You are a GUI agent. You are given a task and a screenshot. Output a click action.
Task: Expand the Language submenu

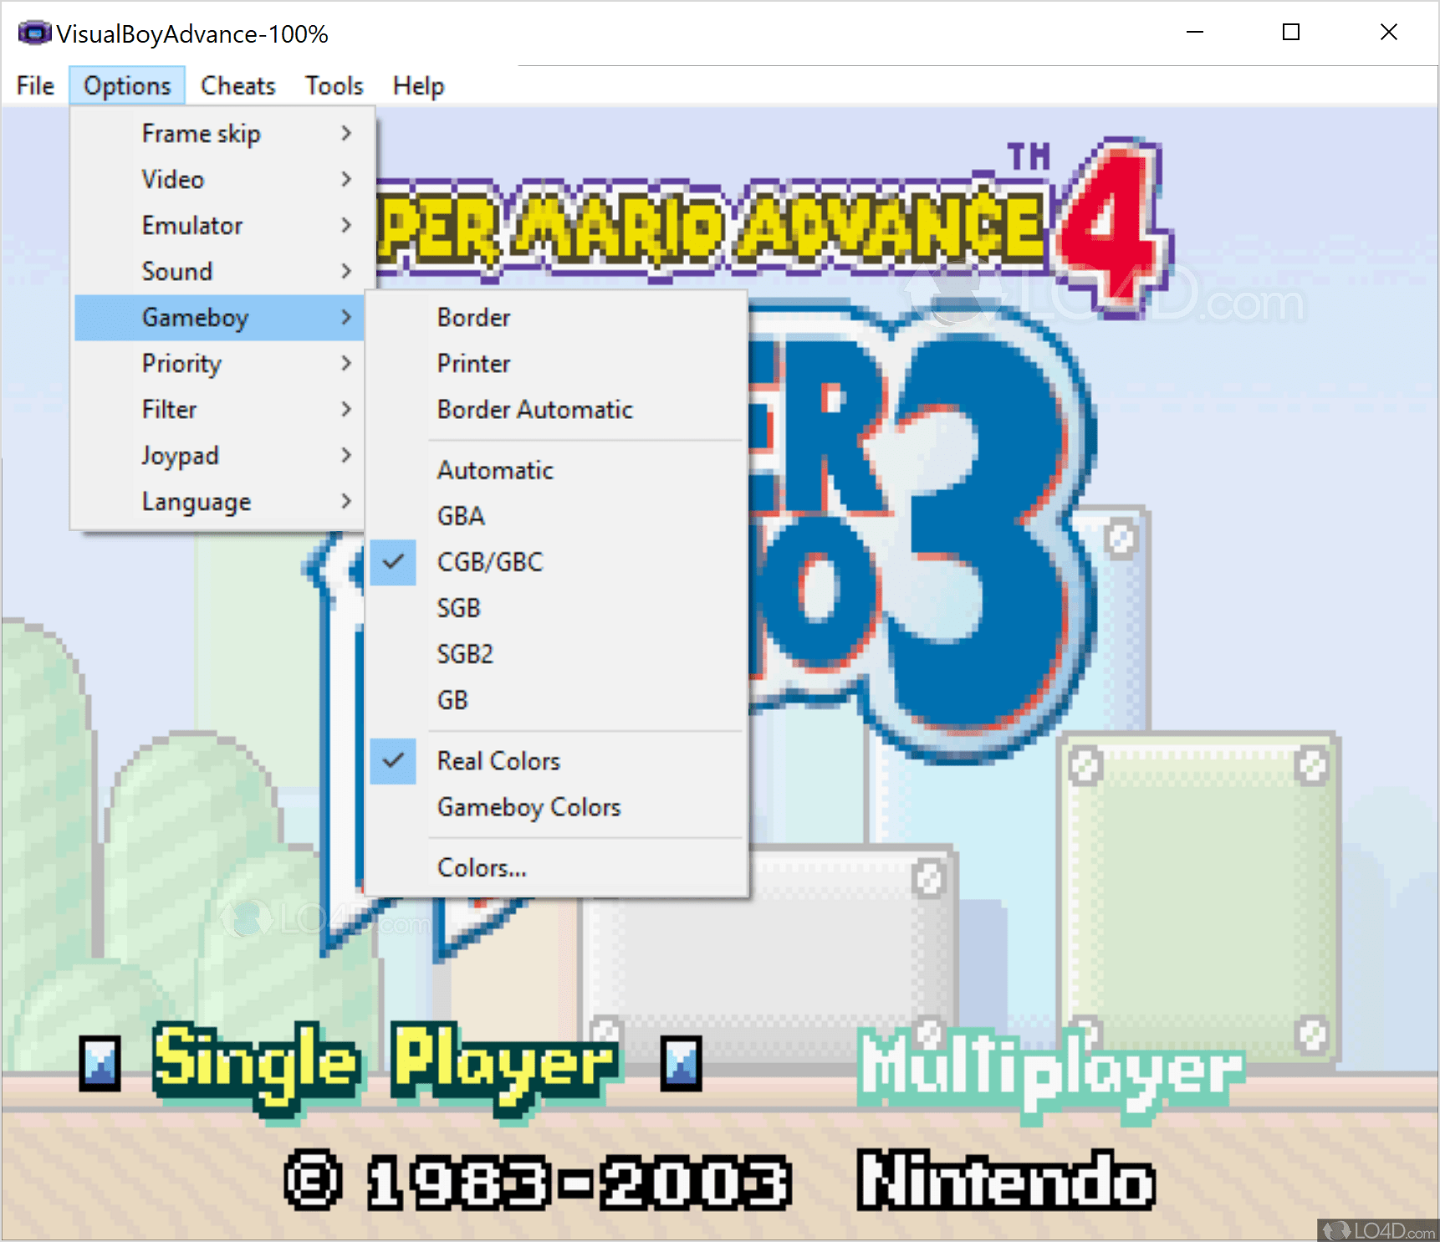click(197, 501)
